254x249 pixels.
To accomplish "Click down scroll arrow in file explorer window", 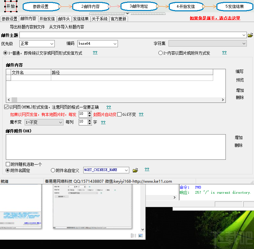I will point(143,230).
